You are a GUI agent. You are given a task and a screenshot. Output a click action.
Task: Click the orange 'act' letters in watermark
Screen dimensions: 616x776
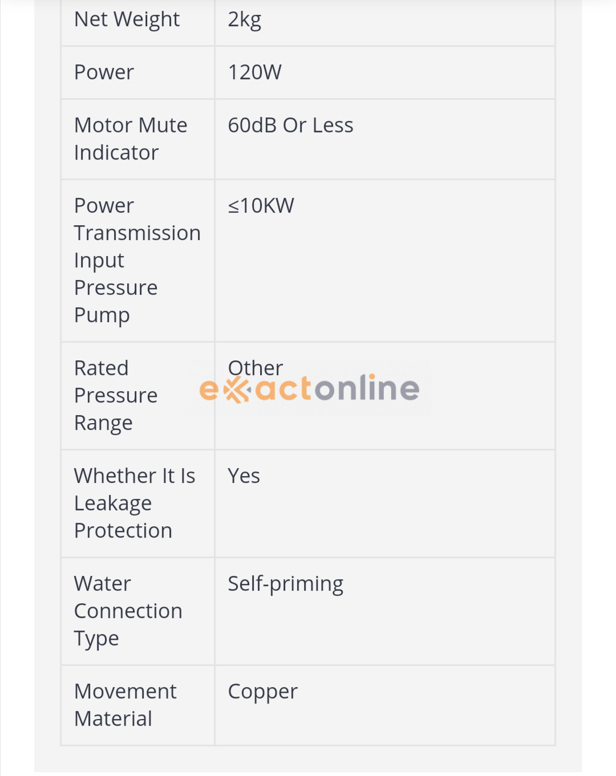click(x=283, y=389)
